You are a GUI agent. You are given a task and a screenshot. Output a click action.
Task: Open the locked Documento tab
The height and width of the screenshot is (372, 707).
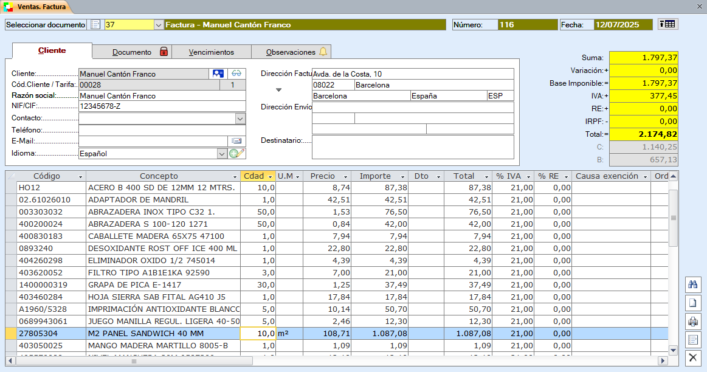(132, 52)
